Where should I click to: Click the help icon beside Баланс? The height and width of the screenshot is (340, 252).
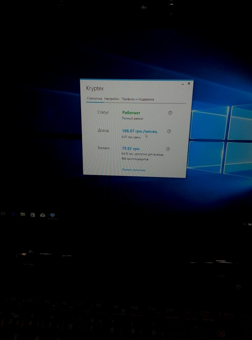pyautogui.click(x=168, y=149)
